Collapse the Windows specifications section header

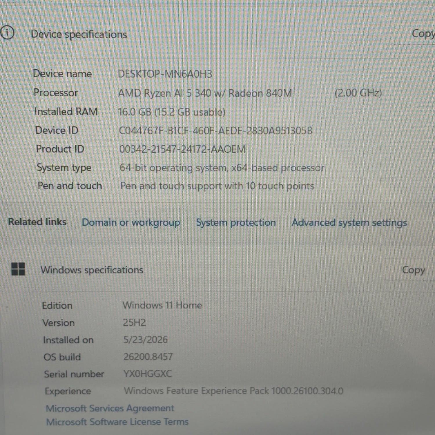(x=217, y=270)
